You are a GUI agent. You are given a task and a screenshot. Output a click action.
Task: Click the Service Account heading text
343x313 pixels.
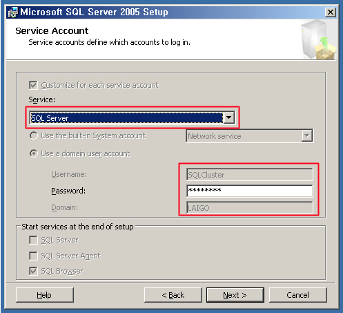[52, 30]
